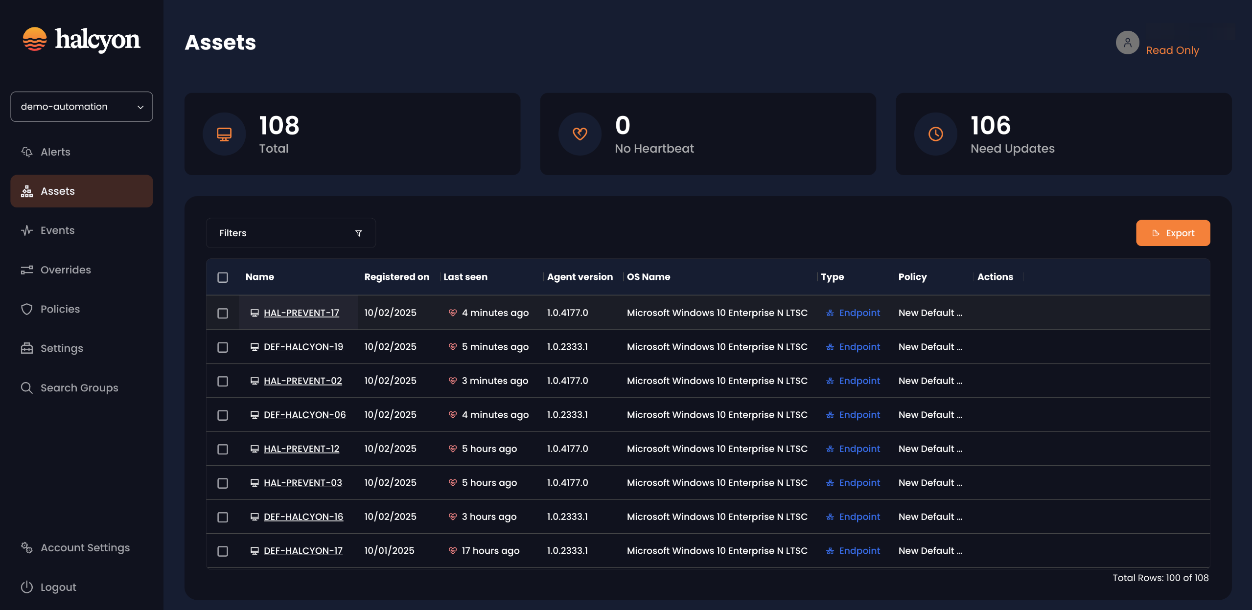Viewport: 1252px width, 610px height.
Task: Open the Alerts section via its bell icon
Action: [x=26, y=152]
